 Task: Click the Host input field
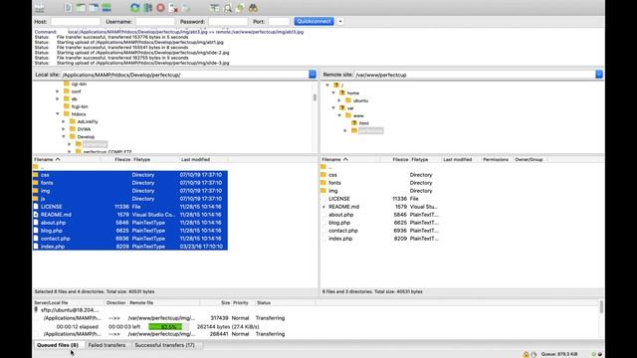76,22
